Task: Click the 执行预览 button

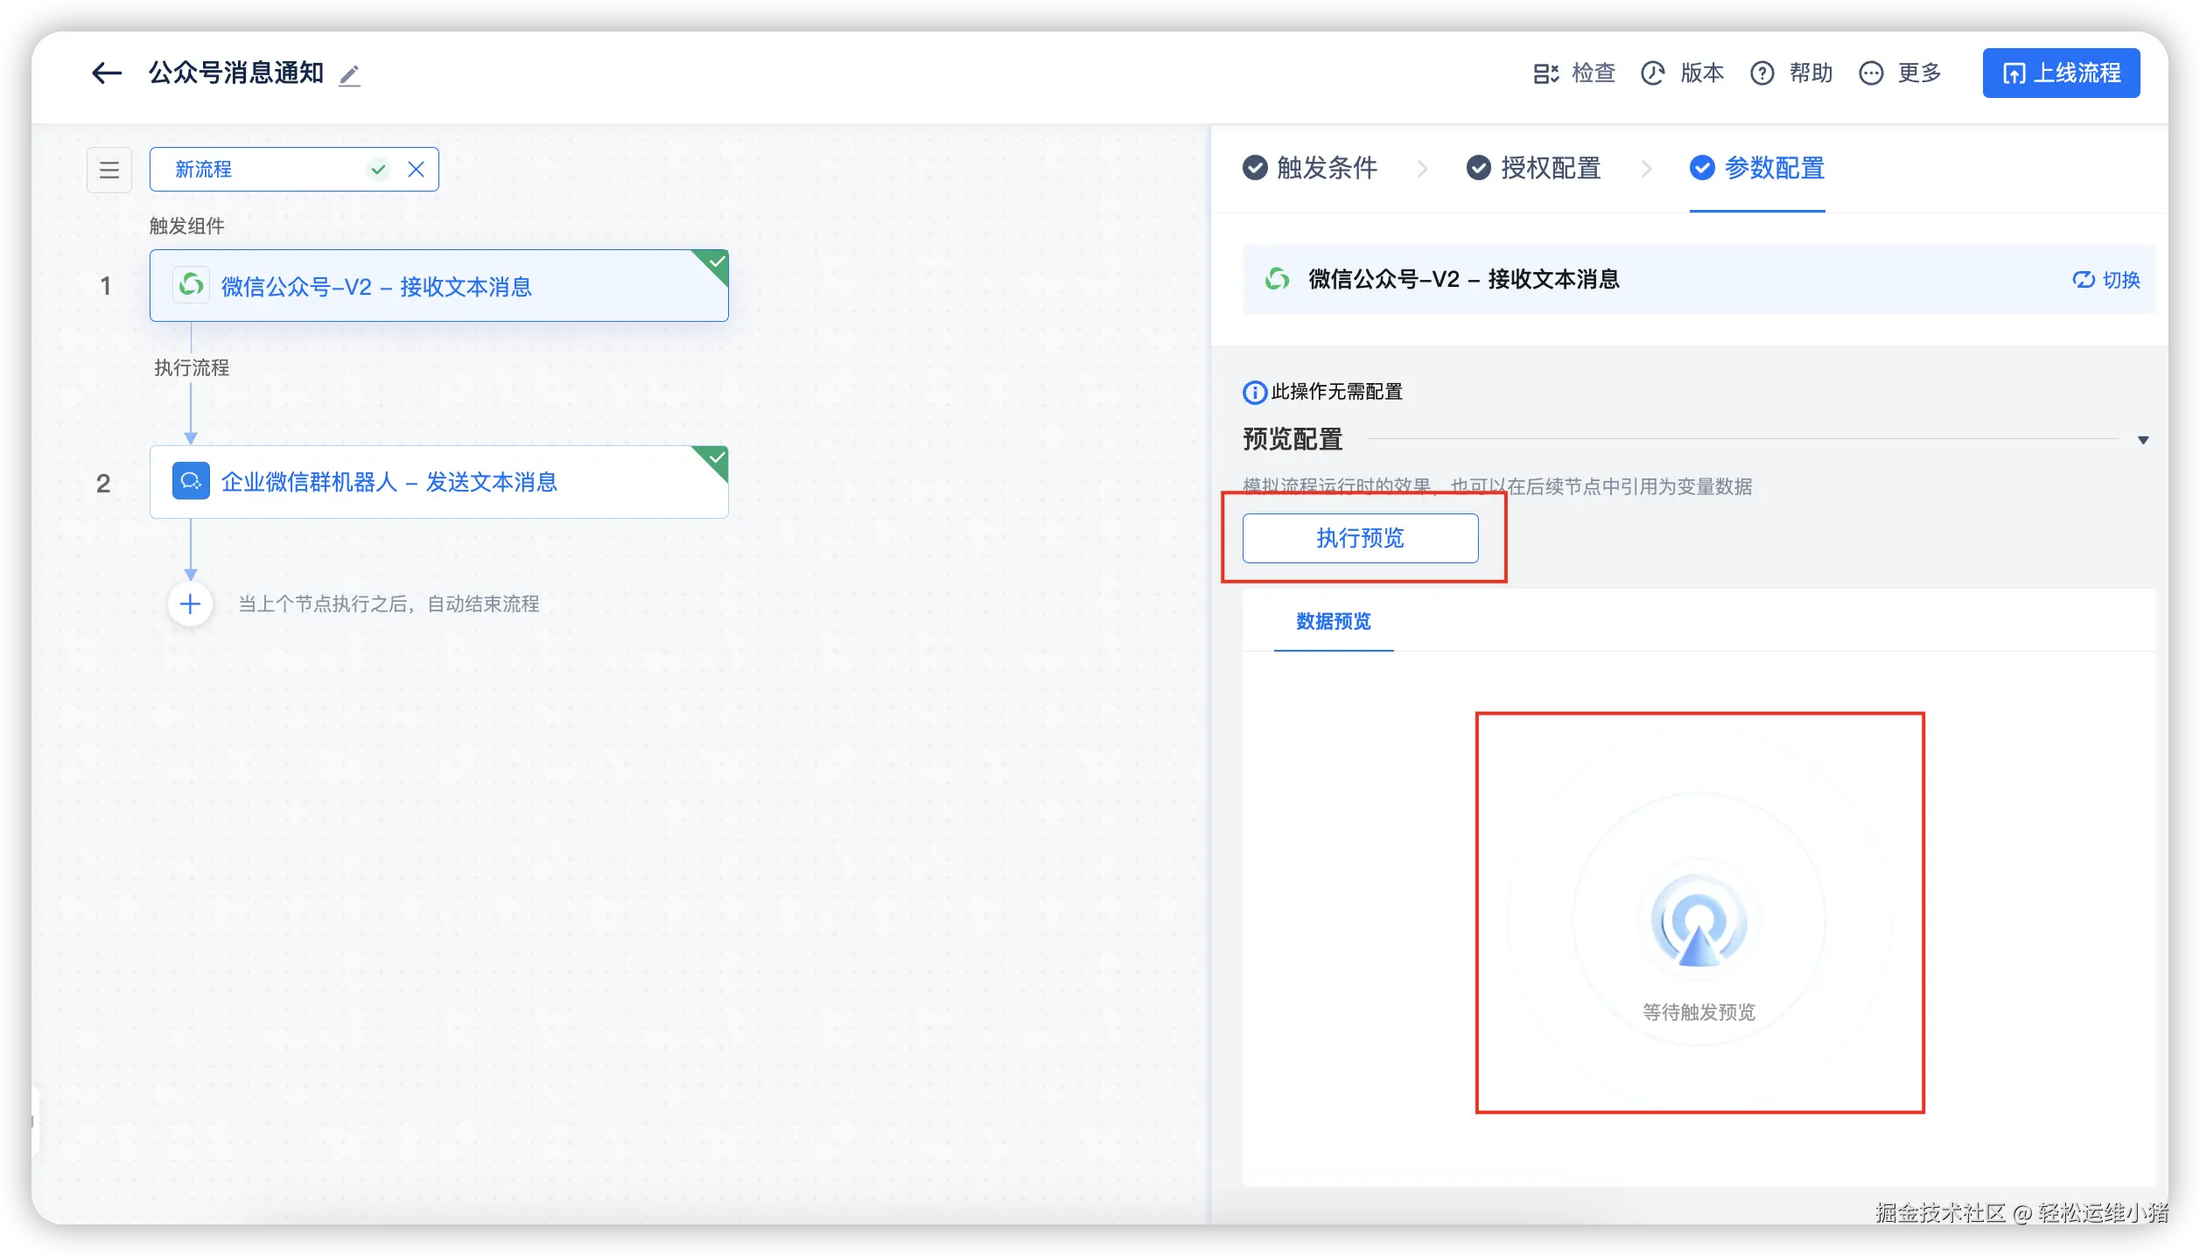Action: pos(1360,538)
